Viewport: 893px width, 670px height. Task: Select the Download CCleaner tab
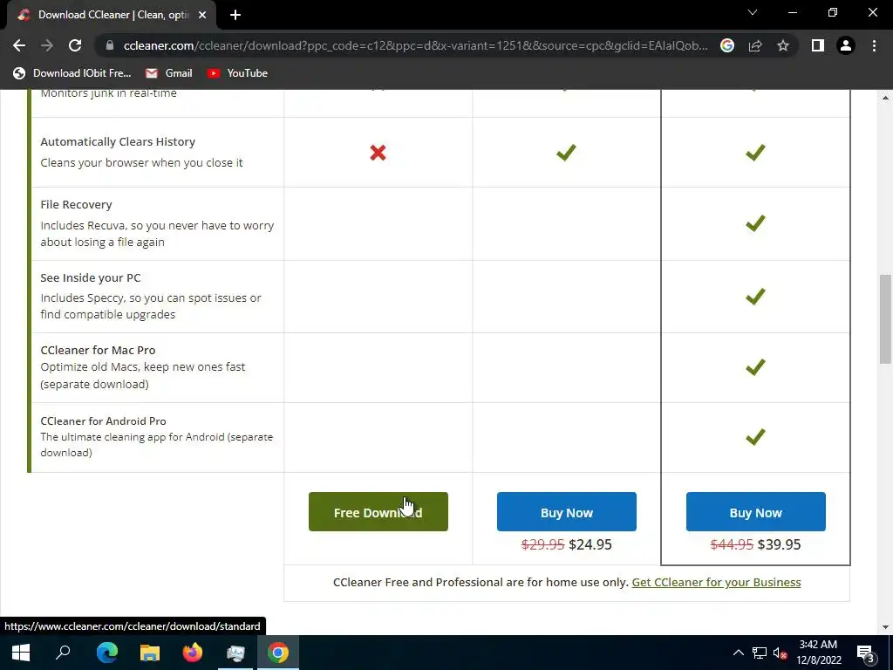click(x=112, y=15)
